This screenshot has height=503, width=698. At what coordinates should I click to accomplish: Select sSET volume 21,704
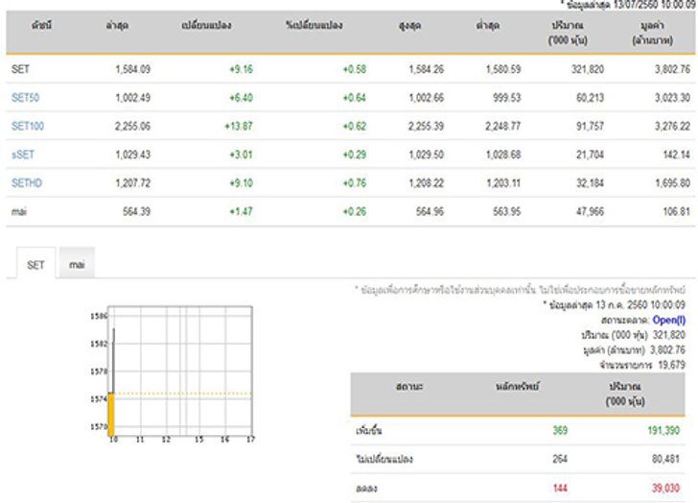click(590, 155)
